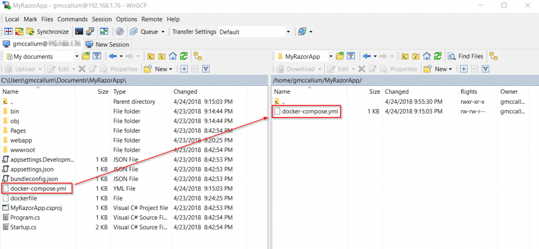The width and height of the screenshot is (539, 249).
Task: Refresh the local panel
Action: (184, 56)
